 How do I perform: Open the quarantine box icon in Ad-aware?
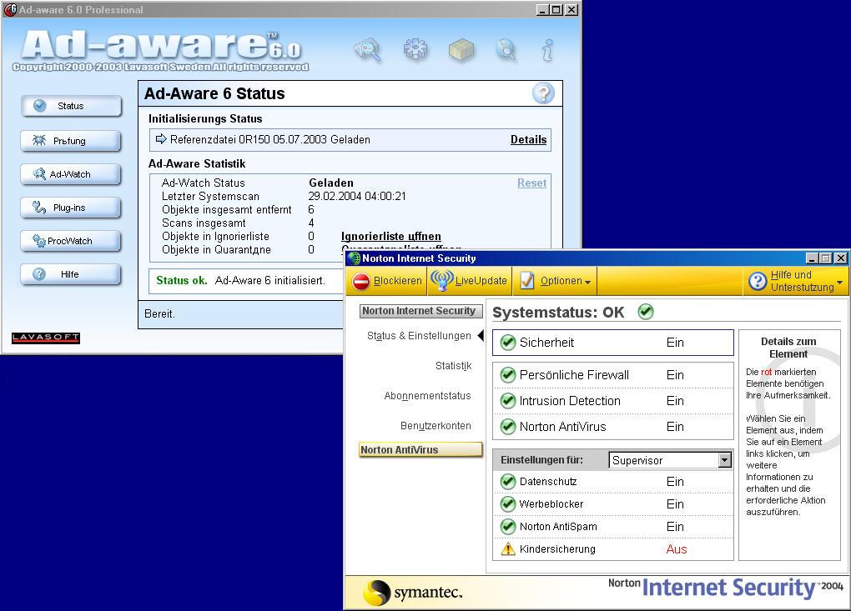461,50
